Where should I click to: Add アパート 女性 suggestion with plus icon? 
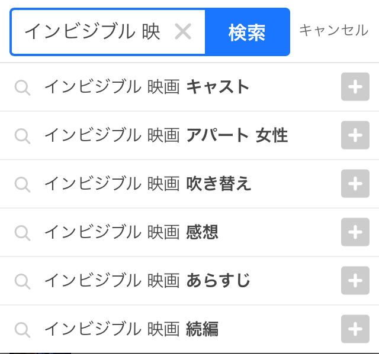coord(355,135)
